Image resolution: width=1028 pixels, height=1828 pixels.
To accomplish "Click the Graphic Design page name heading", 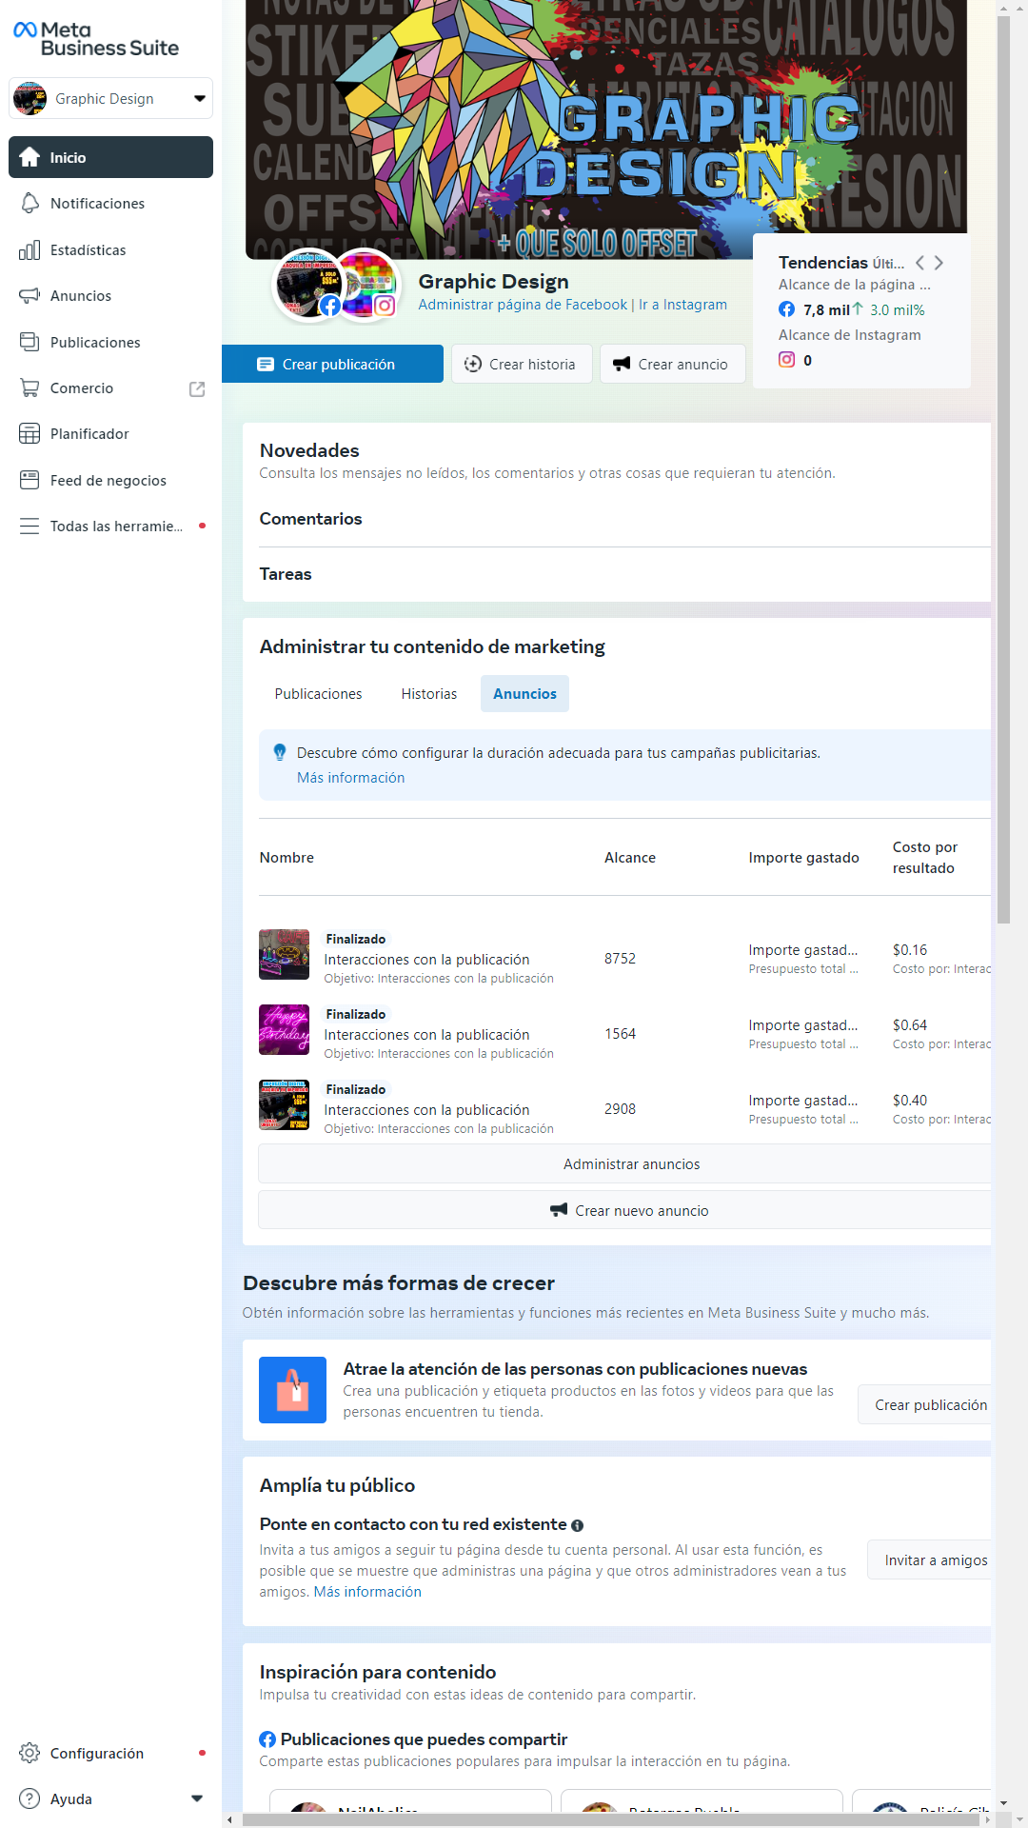I will click(493, 282).
